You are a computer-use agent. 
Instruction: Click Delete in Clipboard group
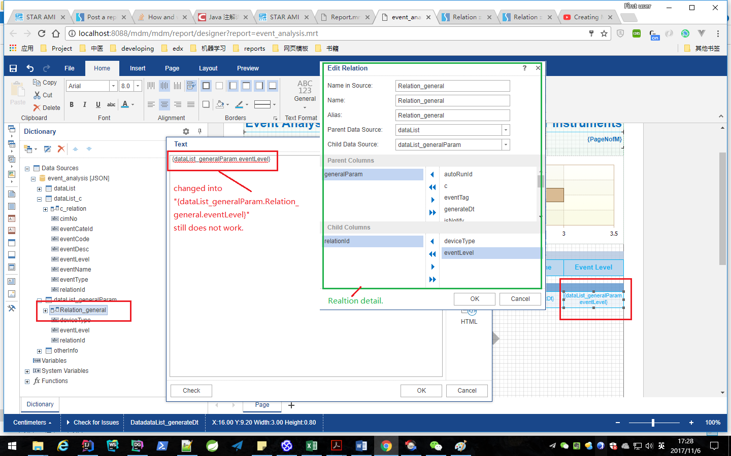(47, 107)
